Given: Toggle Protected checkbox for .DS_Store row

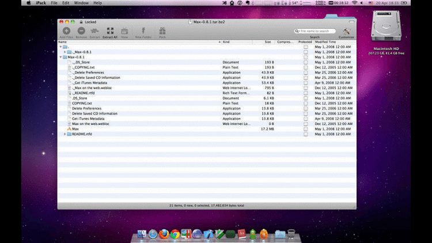Looking at the screenshot, I should coord(305,98).
